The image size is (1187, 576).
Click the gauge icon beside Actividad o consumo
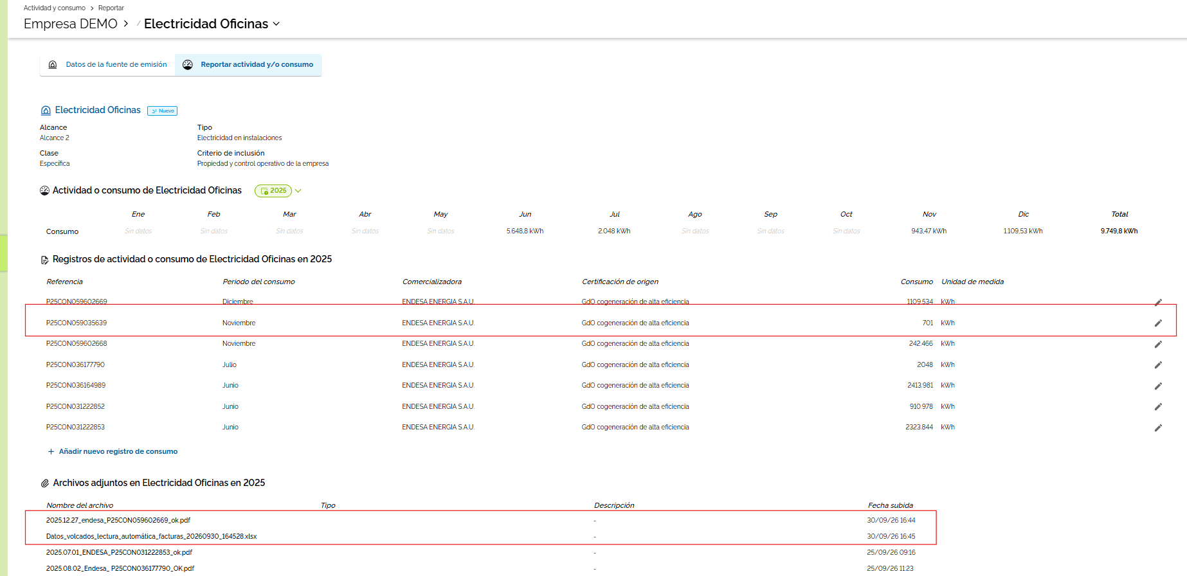click(44, 191)
